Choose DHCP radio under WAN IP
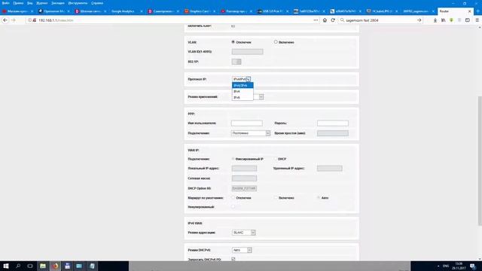The width and height of the screenshot is (482, 271). pos(276,159)
